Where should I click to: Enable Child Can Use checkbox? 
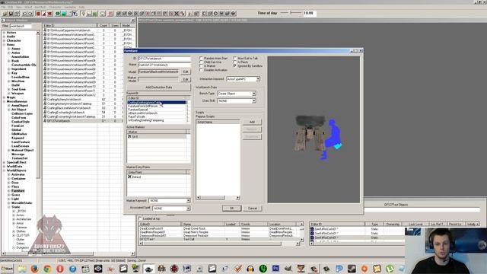coord(201,62)
